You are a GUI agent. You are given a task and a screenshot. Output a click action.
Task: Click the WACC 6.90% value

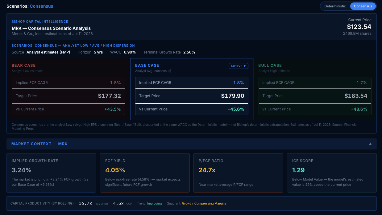130,52
